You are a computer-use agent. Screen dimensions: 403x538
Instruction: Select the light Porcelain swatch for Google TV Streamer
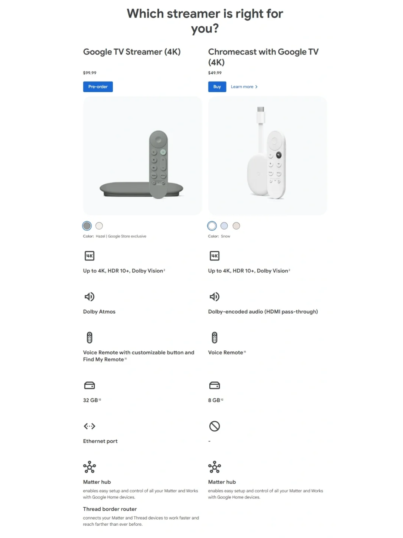pos(99,226)
